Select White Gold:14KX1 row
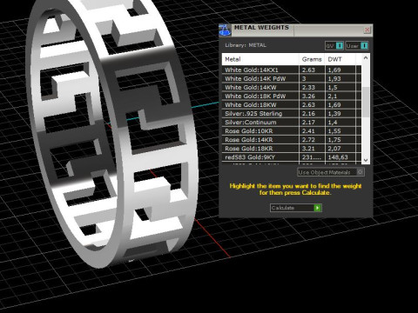Image resolution: width=418 pixels, height=313 pixels. [x=292, y=70]
